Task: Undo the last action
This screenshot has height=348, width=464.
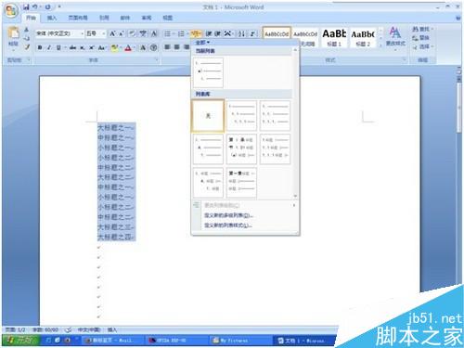Action: pyautogui.click(x=35, y=6)
